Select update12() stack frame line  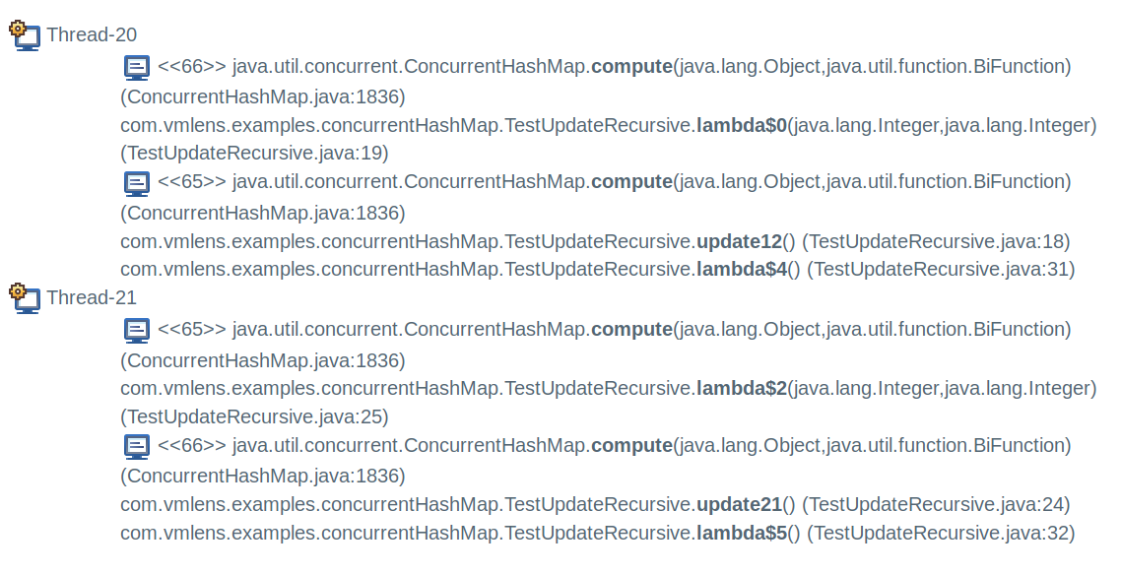coord(595,241)
